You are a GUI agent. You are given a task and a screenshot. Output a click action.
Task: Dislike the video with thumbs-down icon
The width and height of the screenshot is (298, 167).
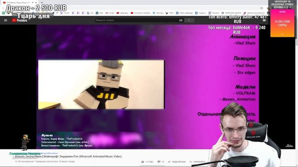(x=159, y=162)
